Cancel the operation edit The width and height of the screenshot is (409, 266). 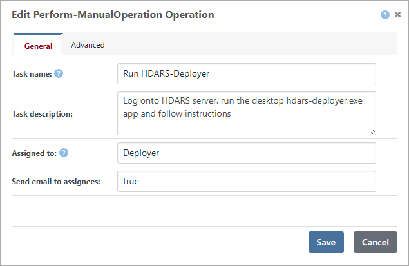tap(375, 242)
